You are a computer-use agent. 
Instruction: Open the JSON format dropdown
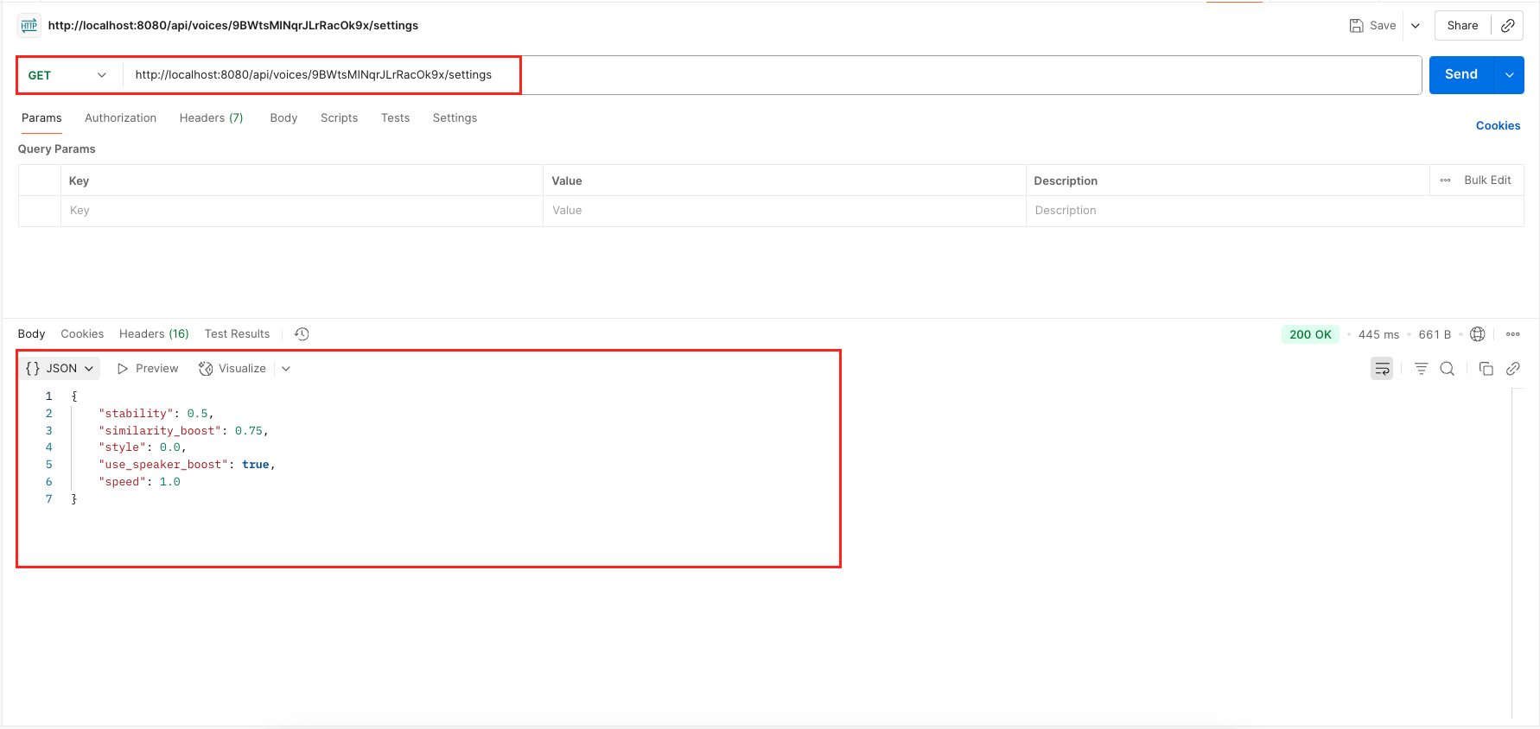(x=60, y=369)
